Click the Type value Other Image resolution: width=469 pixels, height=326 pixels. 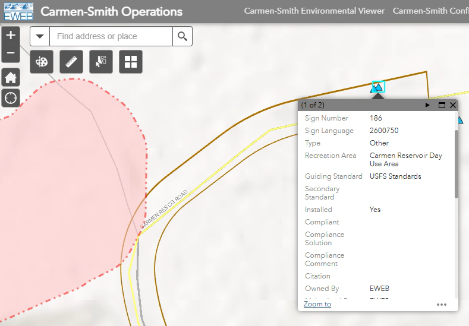(379, 143)
